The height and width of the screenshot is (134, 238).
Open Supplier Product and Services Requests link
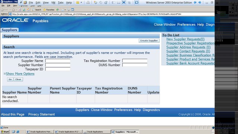tap(190, 59)
